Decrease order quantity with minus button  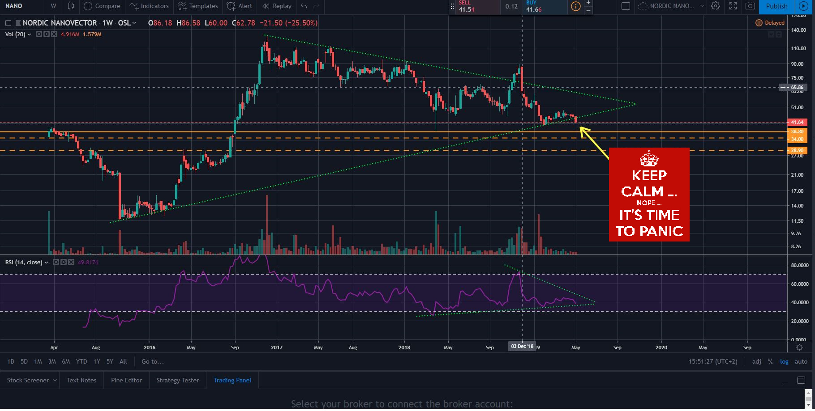coord(588,10)
